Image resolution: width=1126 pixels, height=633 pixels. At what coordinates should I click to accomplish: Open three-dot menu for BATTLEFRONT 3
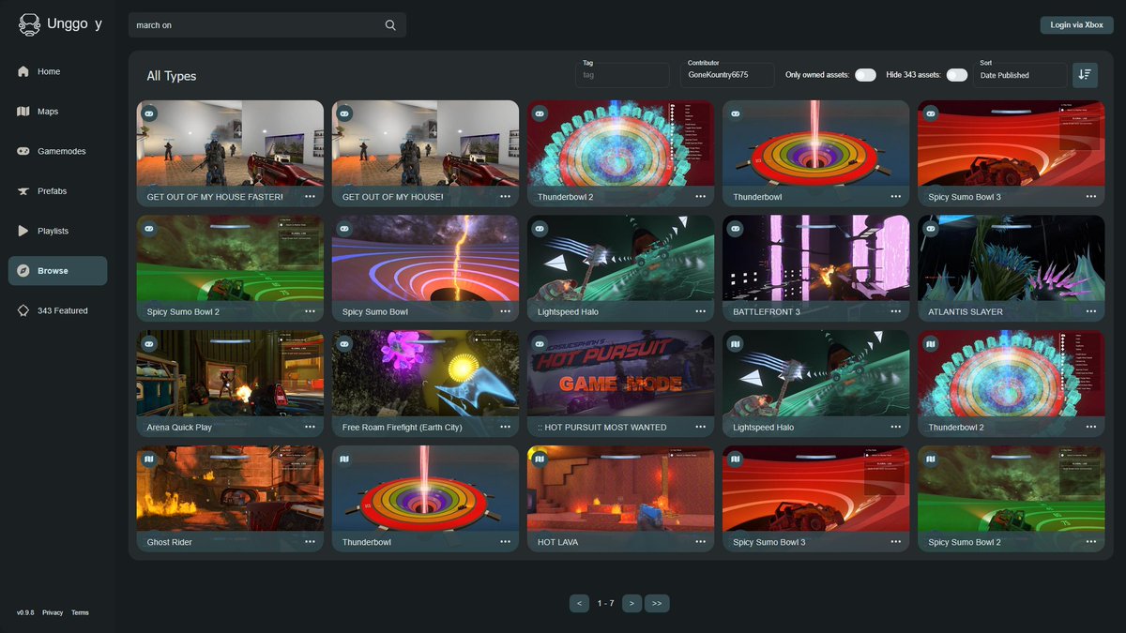point(895,311)
